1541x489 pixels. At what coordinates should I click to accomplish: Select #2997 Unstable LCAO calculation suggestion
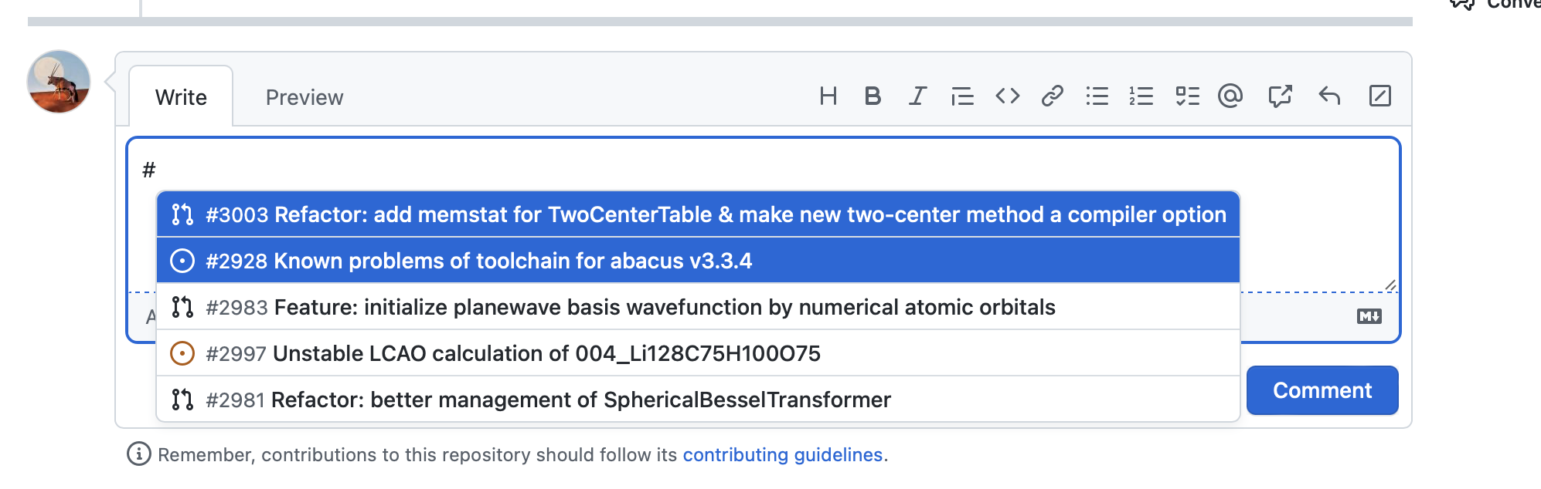512,353
